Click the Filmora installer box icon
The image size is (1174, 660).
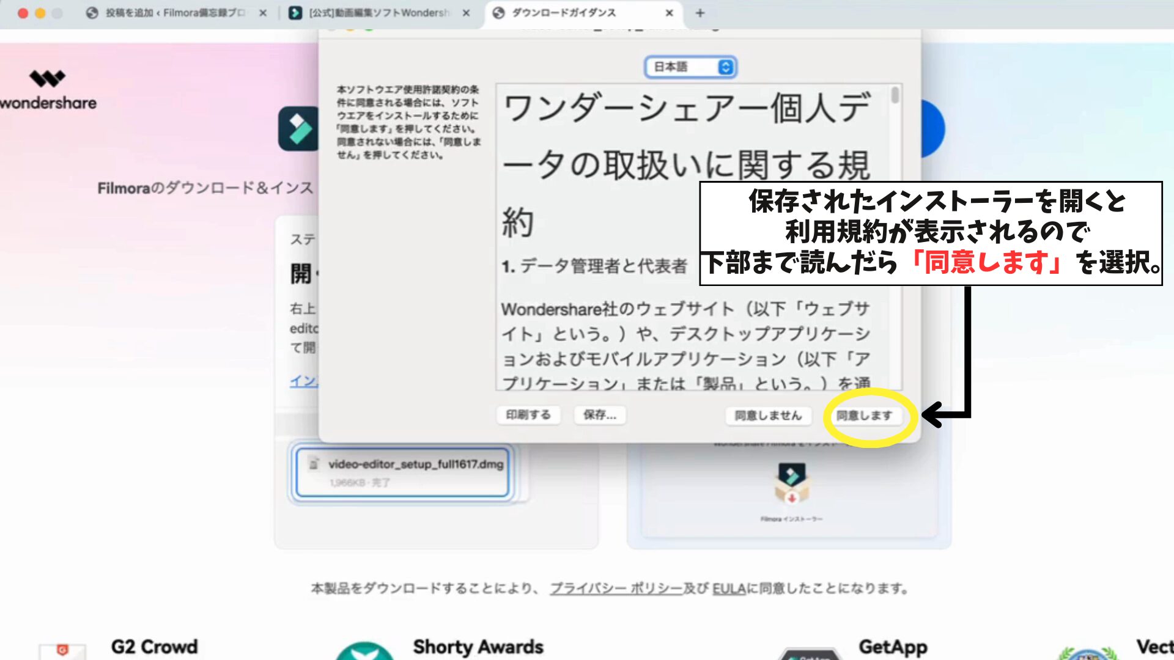tap(792, 483)
